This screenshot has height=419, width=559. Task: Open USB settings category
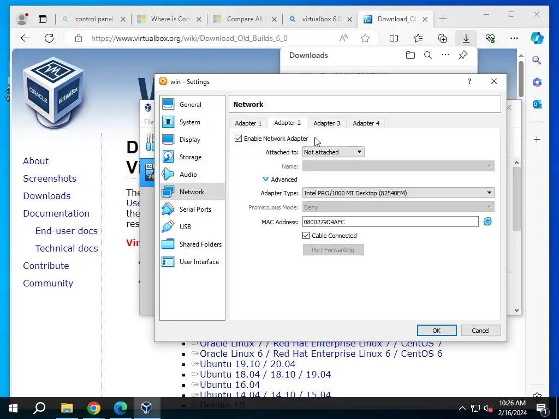[192, 226]
